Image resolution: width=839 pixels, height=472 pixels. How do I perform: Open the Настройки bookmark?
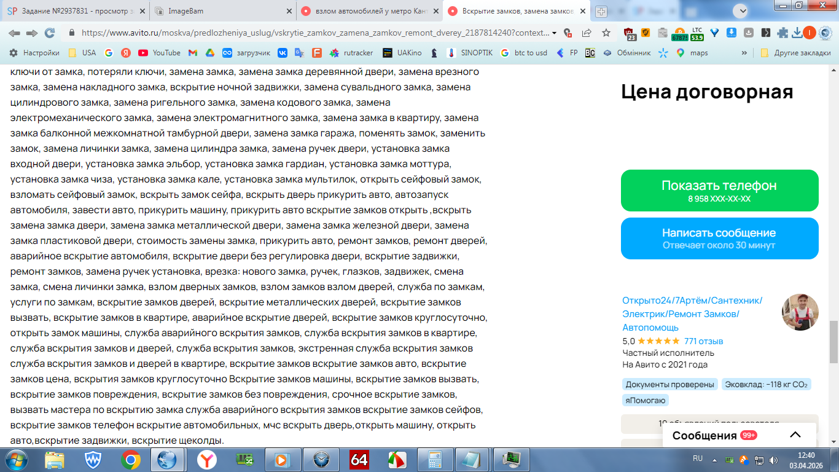34,53
